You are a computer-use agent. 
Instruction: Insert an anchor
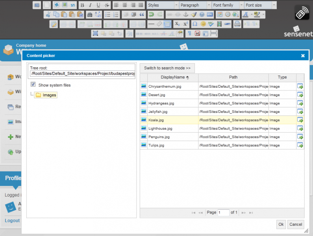186,15
